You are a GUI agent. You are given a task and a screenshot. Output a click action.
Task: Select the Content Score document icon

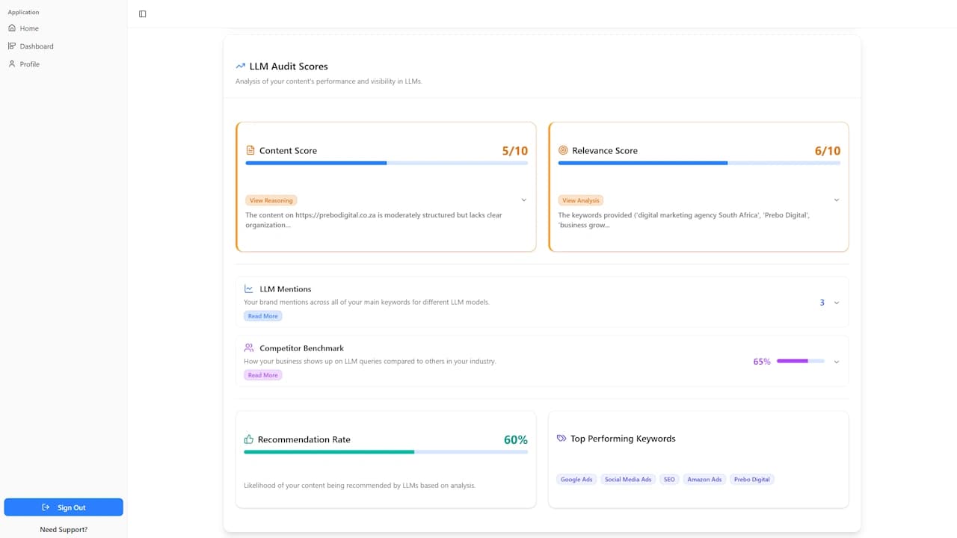tap(249, 150)
